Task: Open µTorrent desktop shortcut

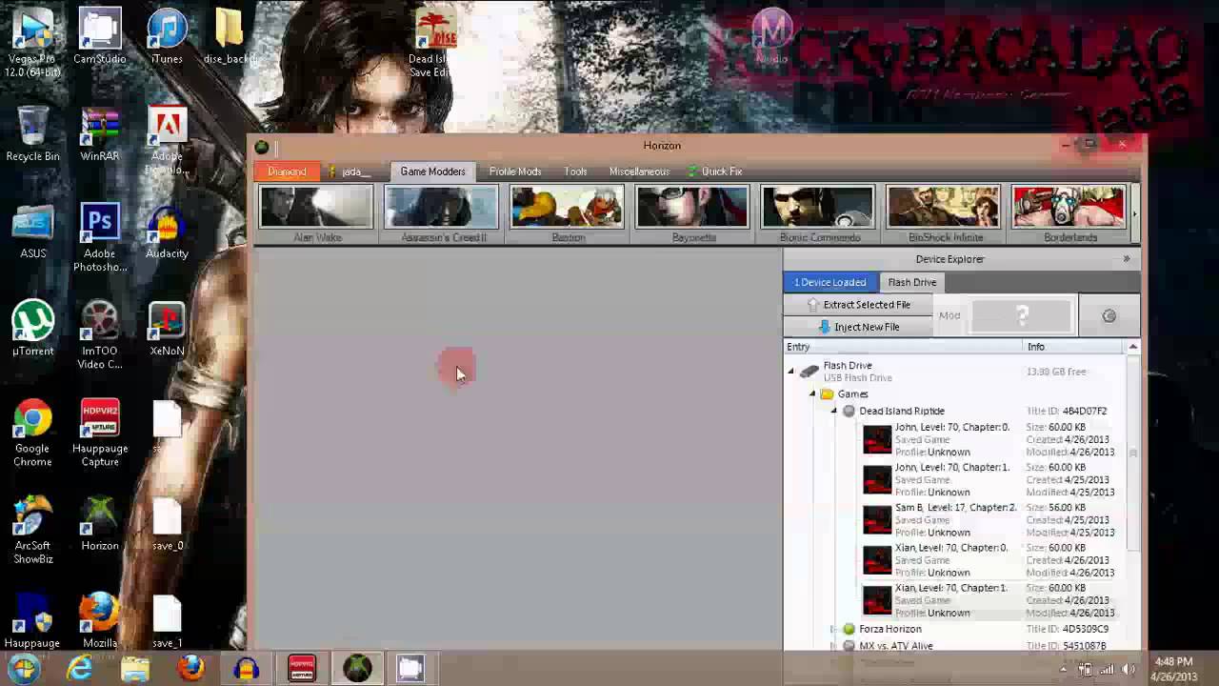Action: point(32,329)
